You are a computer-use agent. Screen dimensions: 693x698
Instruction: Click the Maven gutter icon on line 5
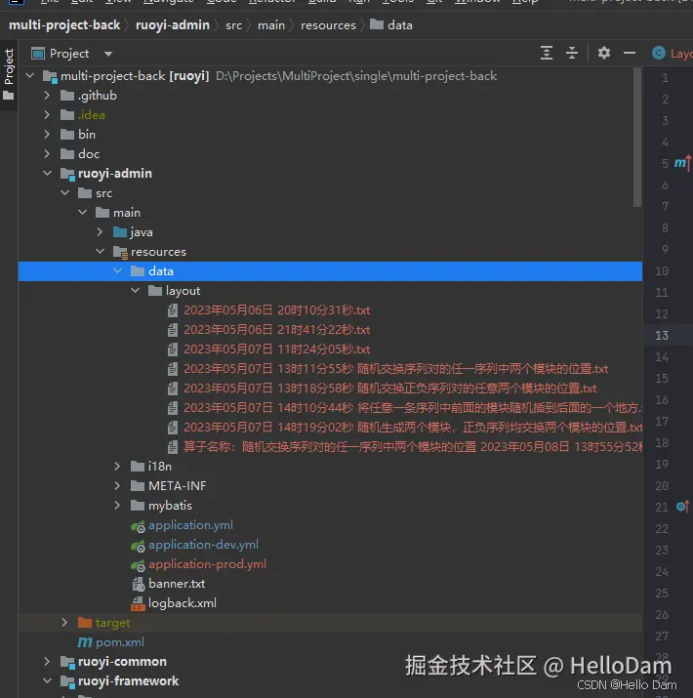pyautogui.click(x=682, y=163)
